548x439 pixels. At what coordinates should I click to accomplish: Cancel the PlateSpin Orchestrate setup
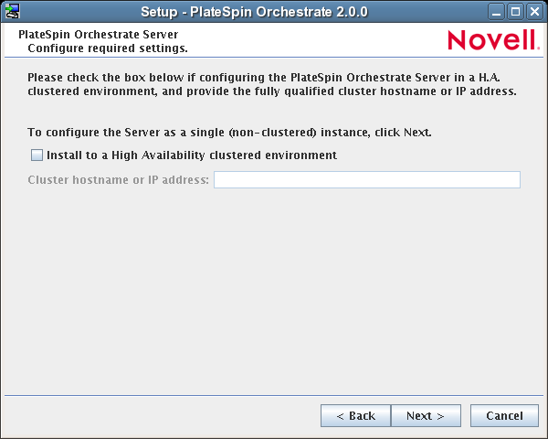coord(504,416)
